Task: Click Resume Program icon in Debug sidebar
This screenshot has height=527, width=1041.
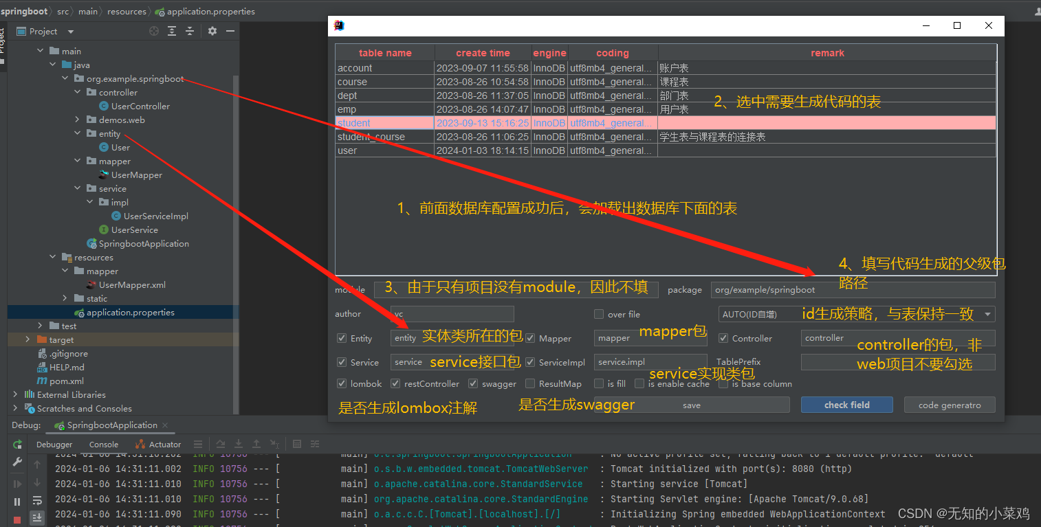Action: coord(17,484)
